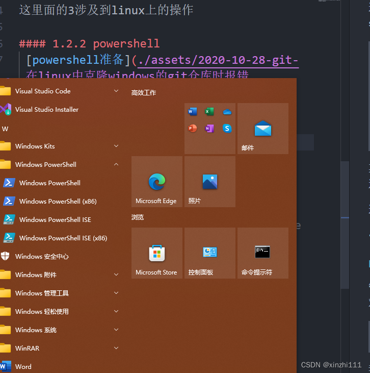Screen dimensions: 370x373
Task: Select Visual Studio Installer entry text
Action: tap(47, 109)
